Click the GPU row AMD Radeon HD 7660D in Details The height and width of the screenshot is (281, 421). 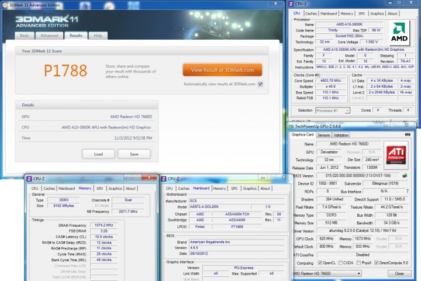click(x=87, y=117)
